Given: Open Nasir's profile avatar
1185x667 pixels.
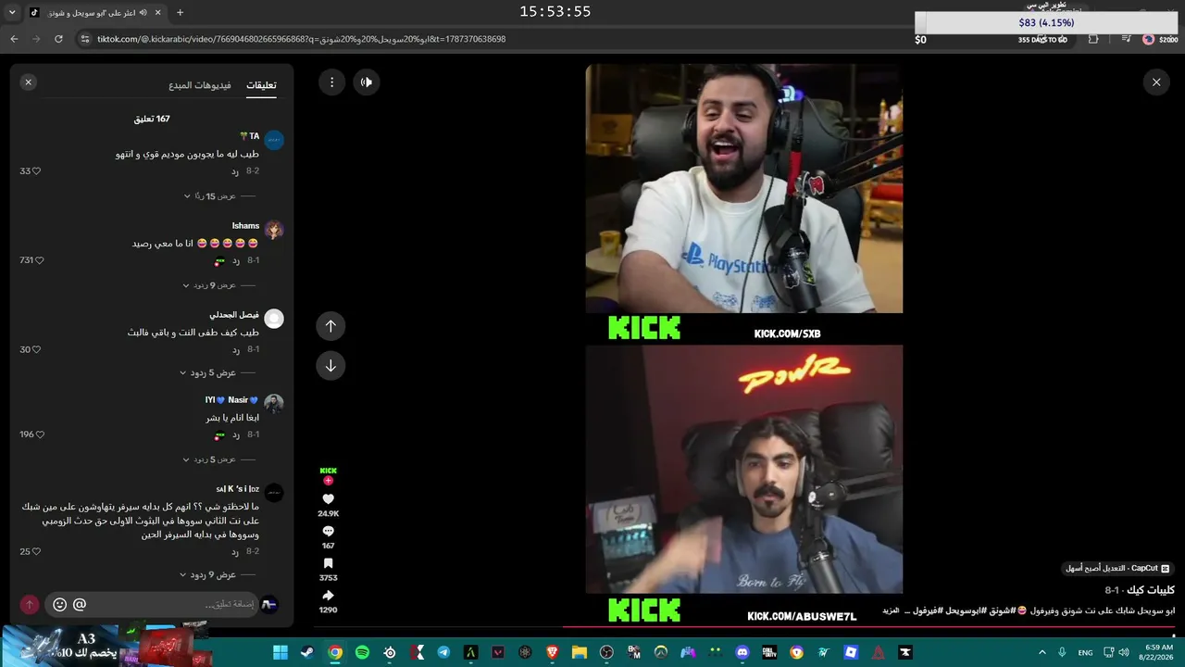Looking at the screenshot, I should [x=274, y=403].
